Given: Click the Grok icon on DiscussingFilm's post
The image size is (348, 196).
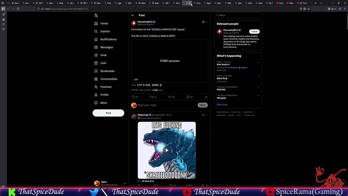Looking at the screenshot, I should point(203,22).
